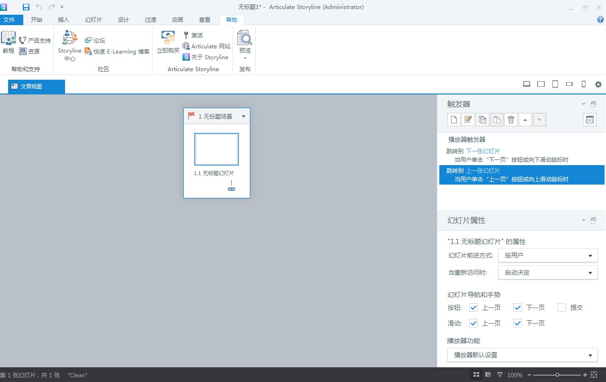
Task: Click the save icon in title bar
Action: click(x=26, y=7)
